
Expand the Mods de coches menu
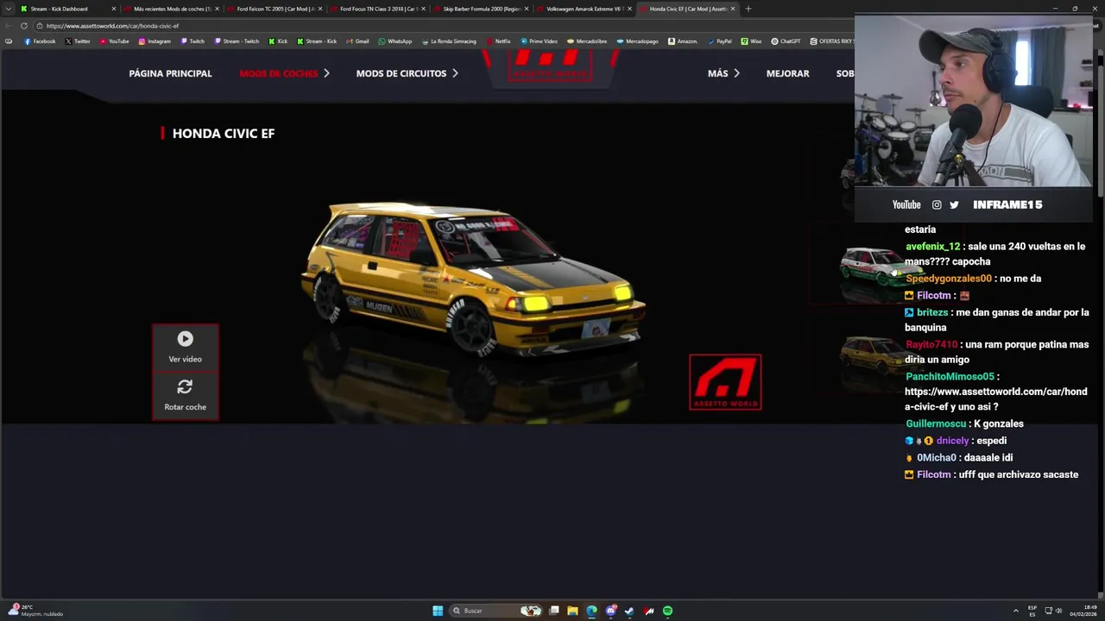tap(284, 73)
